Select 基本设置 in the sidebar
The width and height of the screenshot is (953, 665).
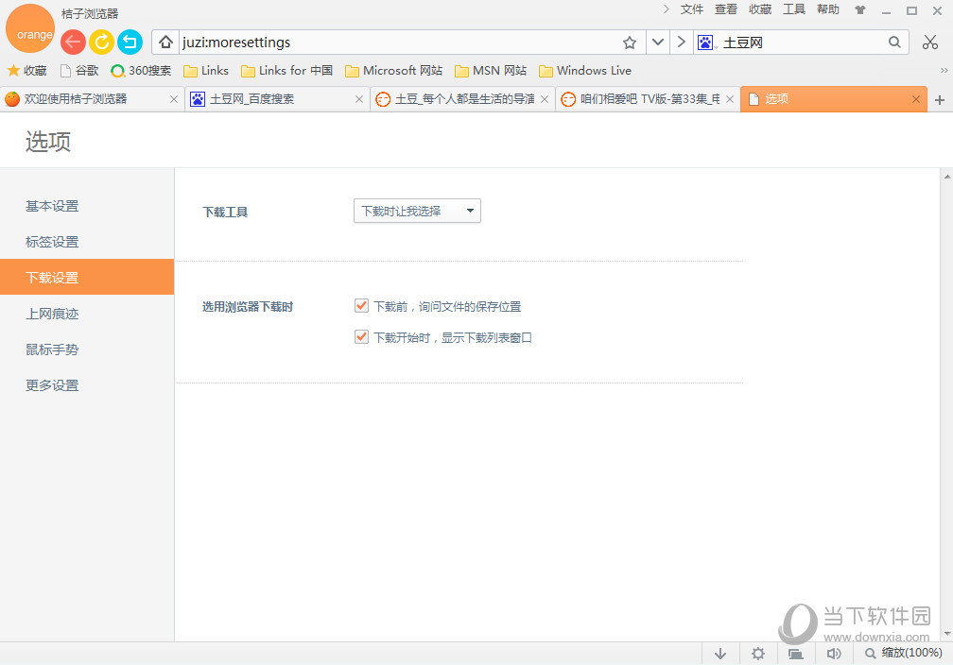click(51, 205)
